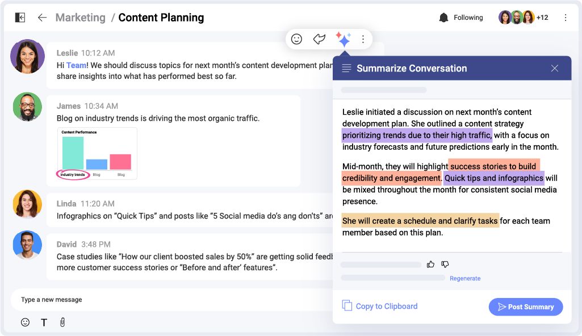The height and width of the screenshot is (336, 582).
Task: Open the emoji picker below the message box
Action: 25,322
